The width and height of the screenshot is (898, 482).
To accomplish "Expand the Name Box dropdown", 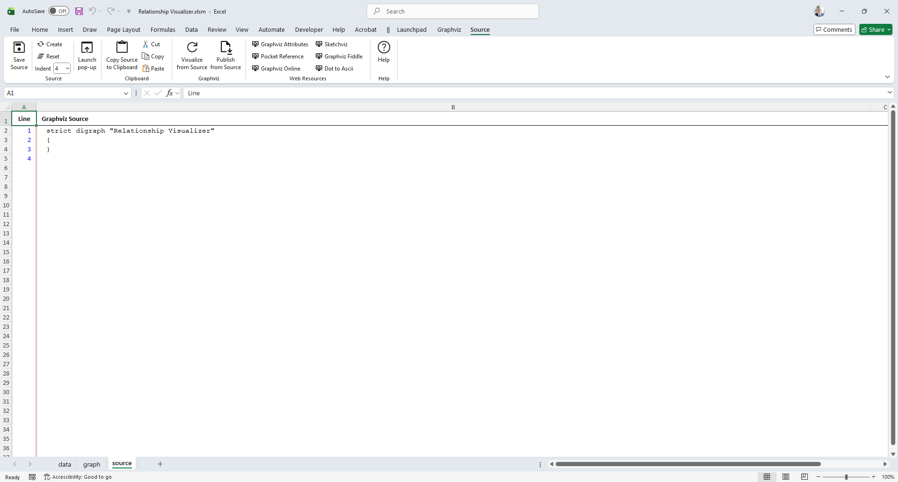I will tap(126, 93).
